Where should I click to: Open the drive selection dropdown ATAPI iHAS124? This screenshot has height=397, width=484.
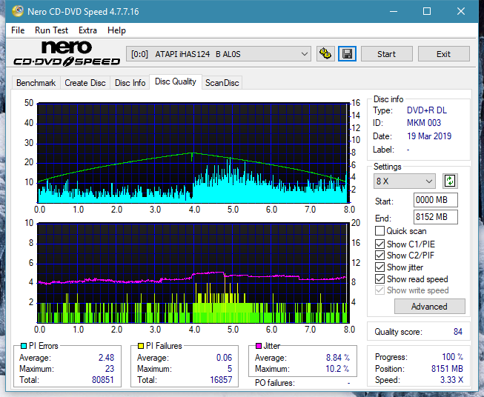pos(218,54)
